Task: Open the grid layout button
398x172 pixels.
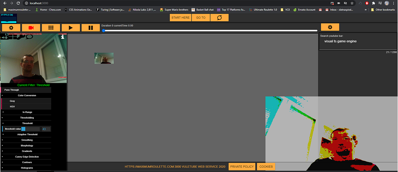Action: pyautogui.click(x=51, y=28)
